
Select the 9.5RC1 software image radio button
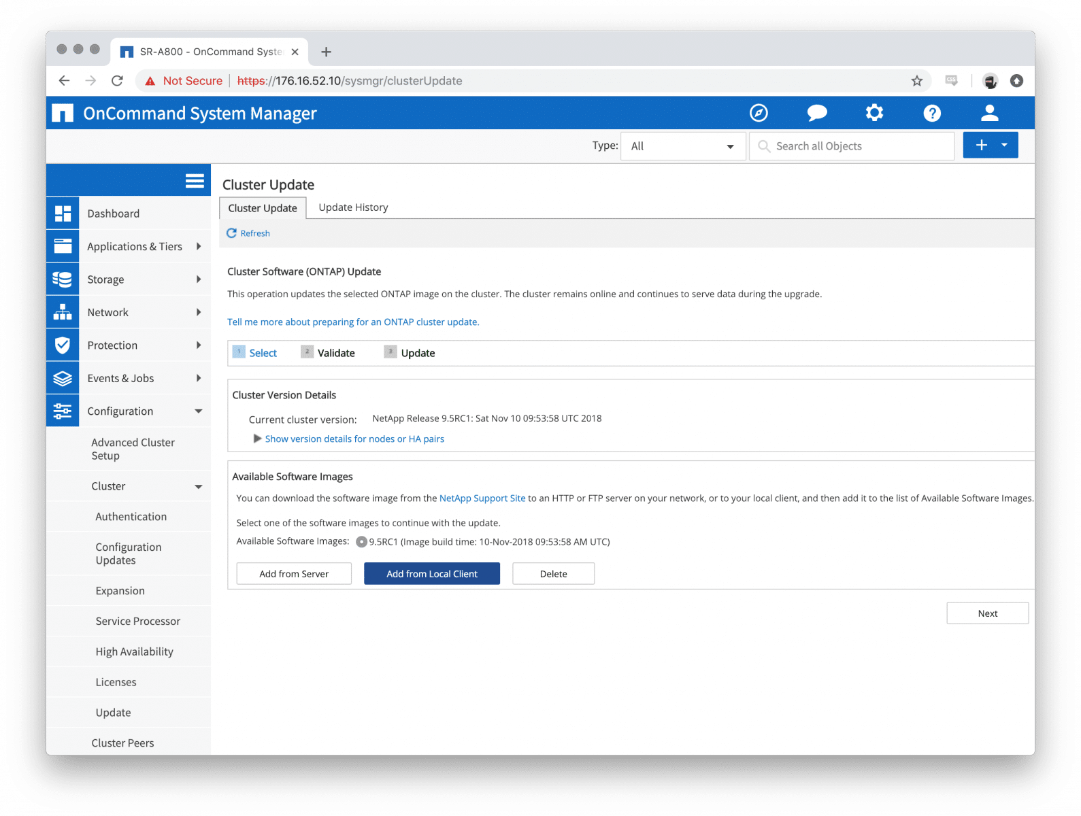click(362, 542)
